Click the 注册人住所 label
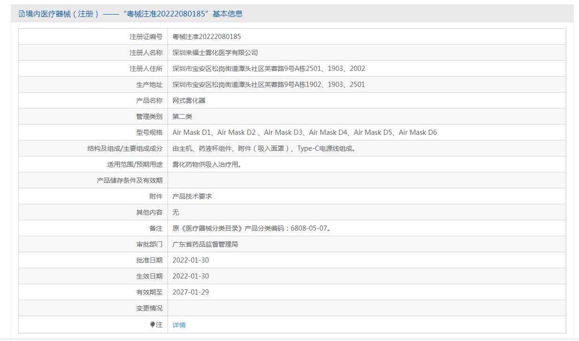579x341 pixels. point(146,69)
